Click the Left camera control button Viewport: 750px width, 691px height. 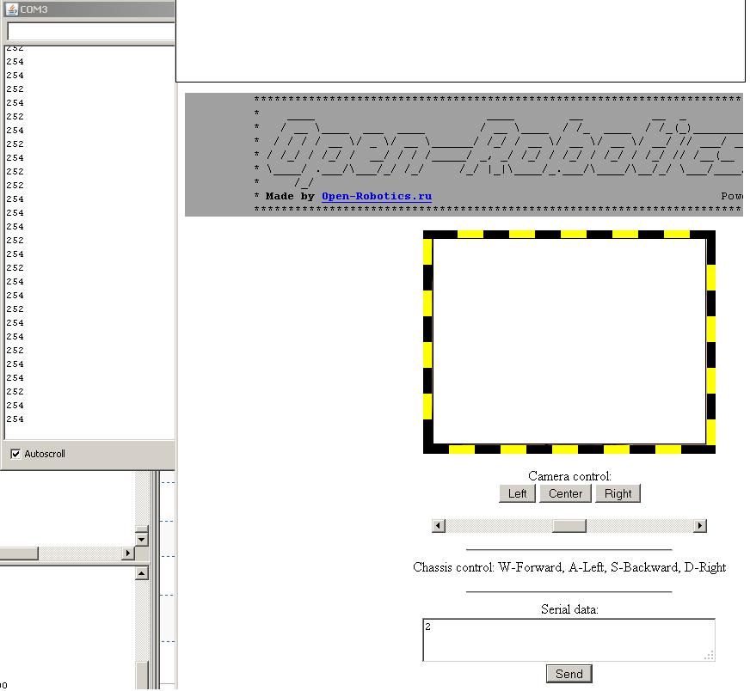coord(517,493)
